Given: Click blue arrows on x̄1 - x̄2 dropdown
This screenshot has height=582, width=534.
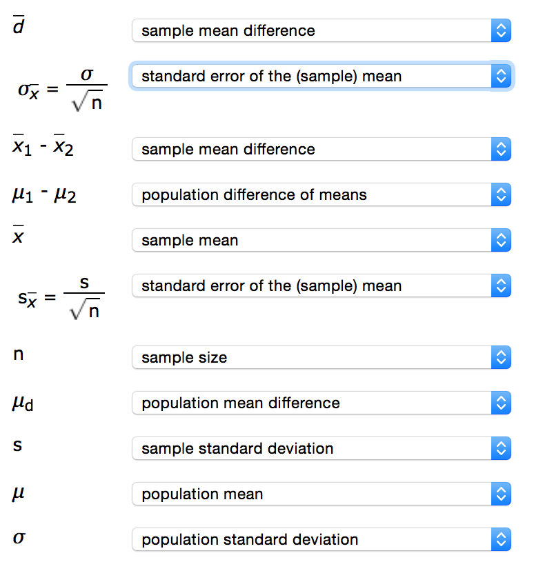Looking at the screenshot, I should 502,149.
